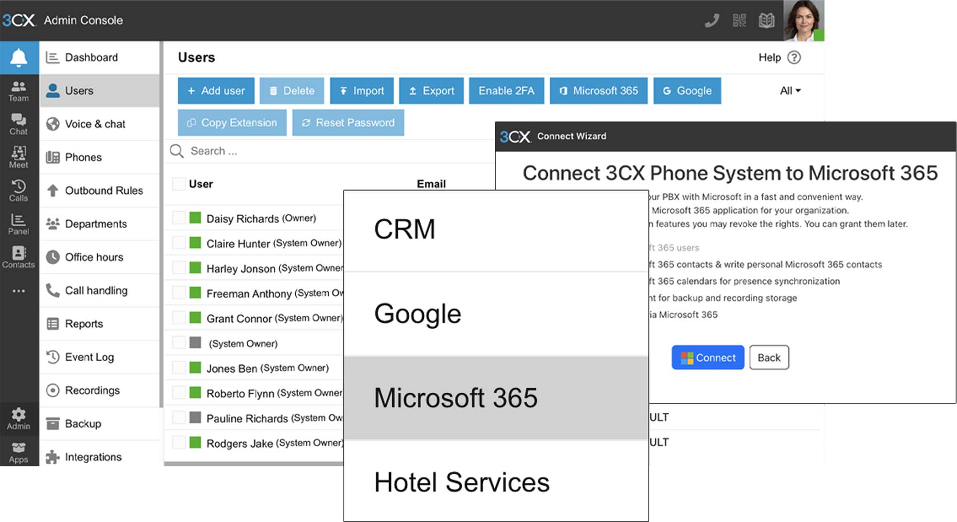Expand the more options ellipsis in sidebar
The width and height of the screenshot is (957, 522).
pos(19,291)
